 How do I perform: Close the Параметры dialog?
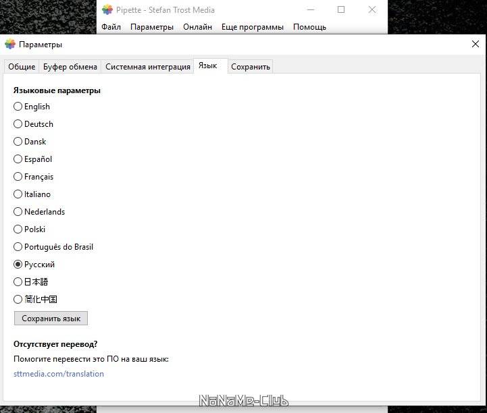click(x=476, y=44)
